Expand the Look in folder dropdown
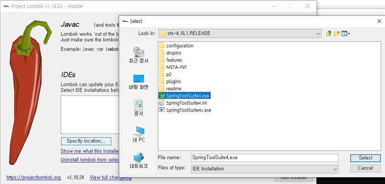Image resolution: width=385 pixels, height=184 pixels. pyautogui.click(x=318, y=33)
